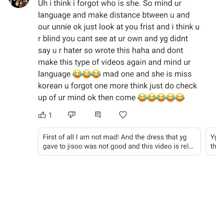Click the first line 'Uh i think i forgot'

[110, 3]
